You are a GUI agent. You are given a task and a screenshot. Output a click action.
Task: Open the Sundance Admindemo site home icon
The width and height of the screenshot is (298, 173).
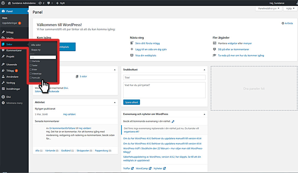click(x=9, y=3)
